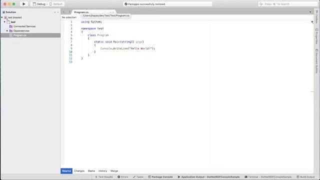The height and width of the screenshot is (180, 320).
Task: Click the Program.cs file icon in tree
Action: click(x=11, y=35)
